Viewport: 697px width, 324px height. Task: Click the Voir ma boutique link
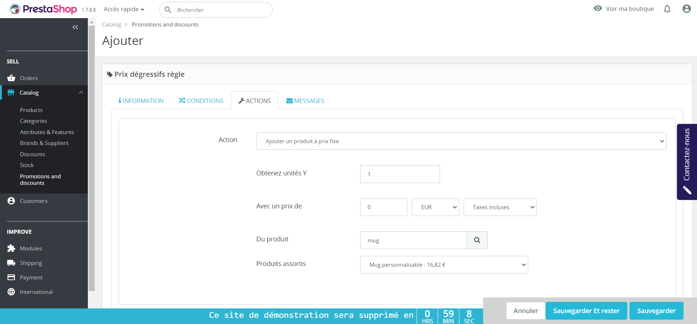point(630,9)
